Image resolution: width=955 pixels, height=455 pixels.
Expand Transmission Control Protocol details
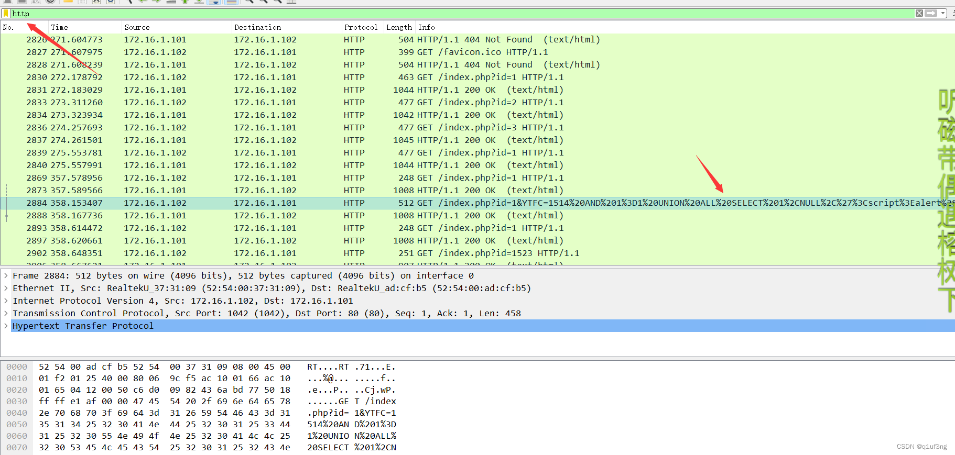(6, 313)
